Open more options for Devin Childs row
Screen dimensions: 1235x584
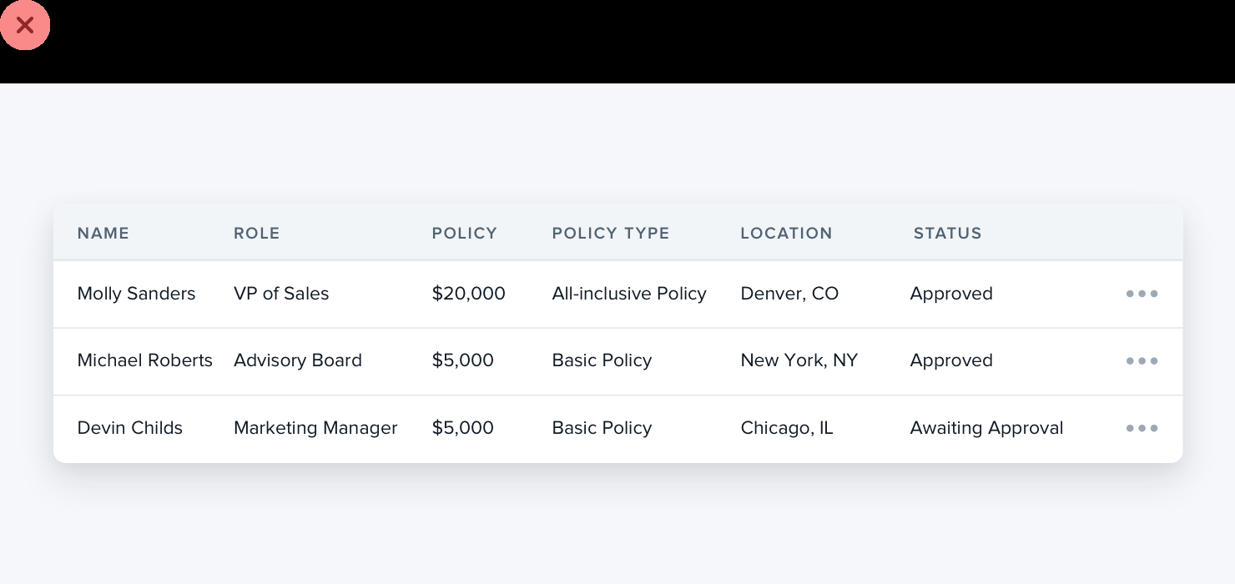(1142, 428)
